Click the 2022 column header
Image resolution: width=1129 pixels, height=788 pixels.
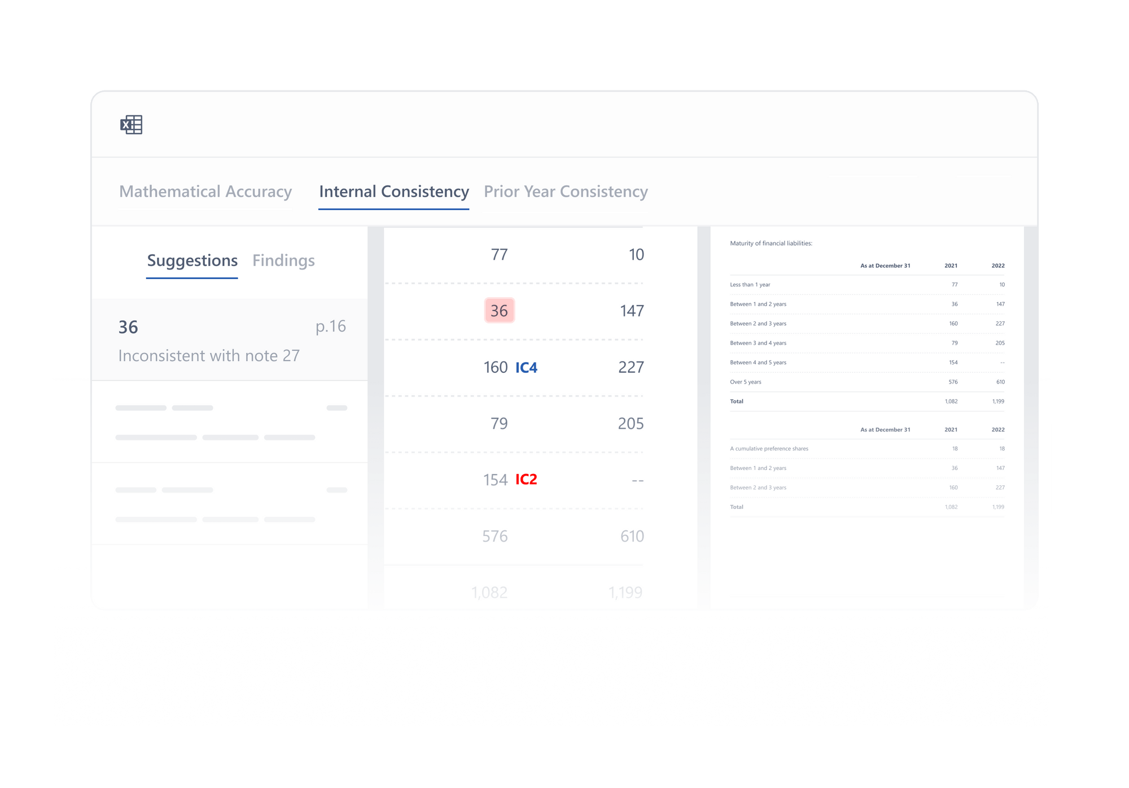coord(998,265)
